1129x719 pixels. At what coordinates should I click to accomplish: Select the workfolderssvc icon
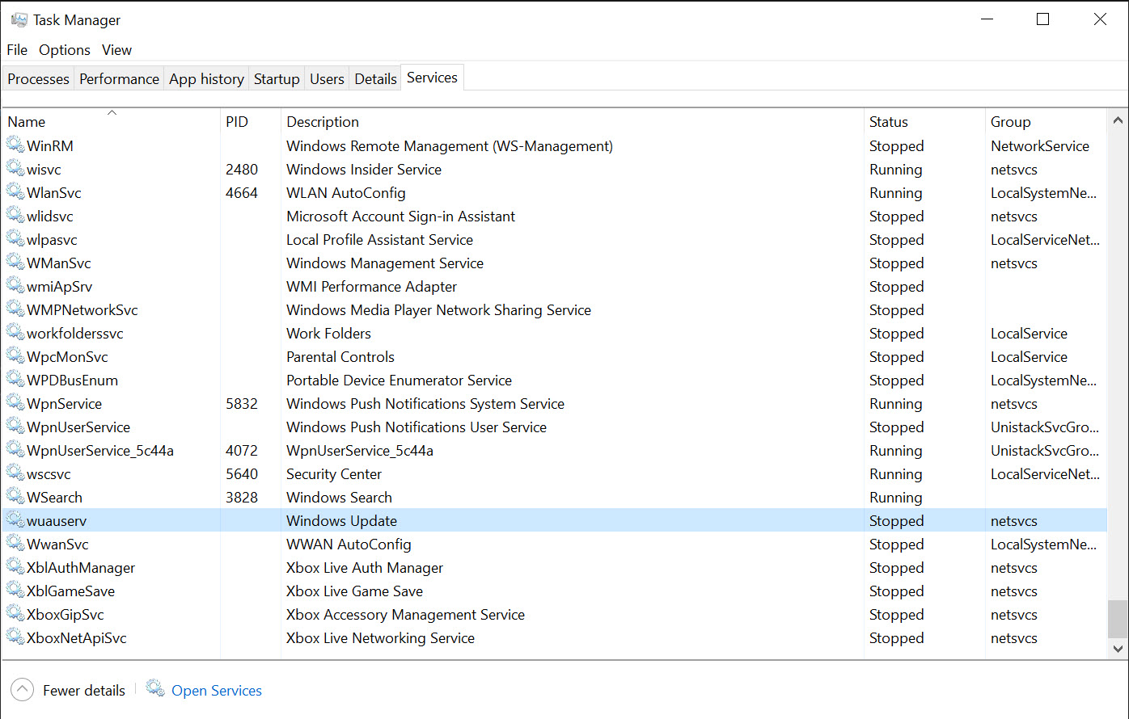(15, 333)
